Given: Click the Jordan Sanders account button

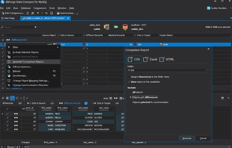Looking at the screenshot, I should click(217, 8).
